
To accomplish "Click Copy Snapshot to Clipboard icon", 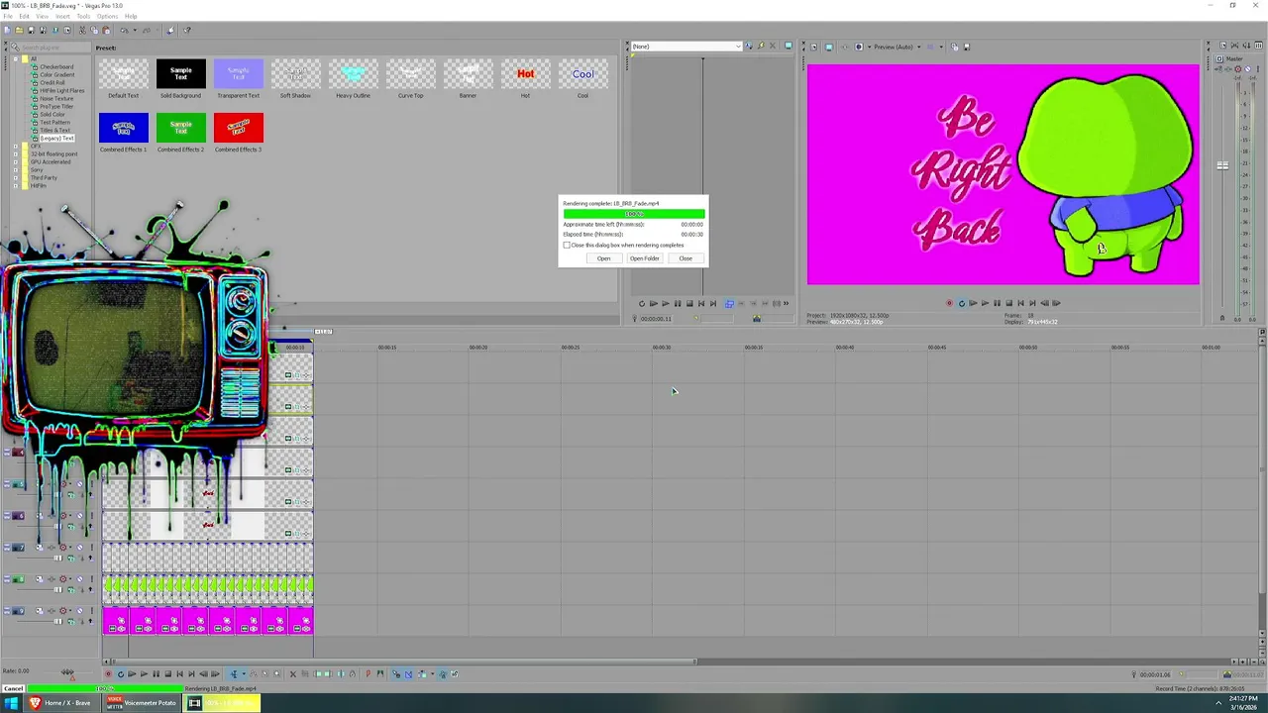I will [954, 47].
